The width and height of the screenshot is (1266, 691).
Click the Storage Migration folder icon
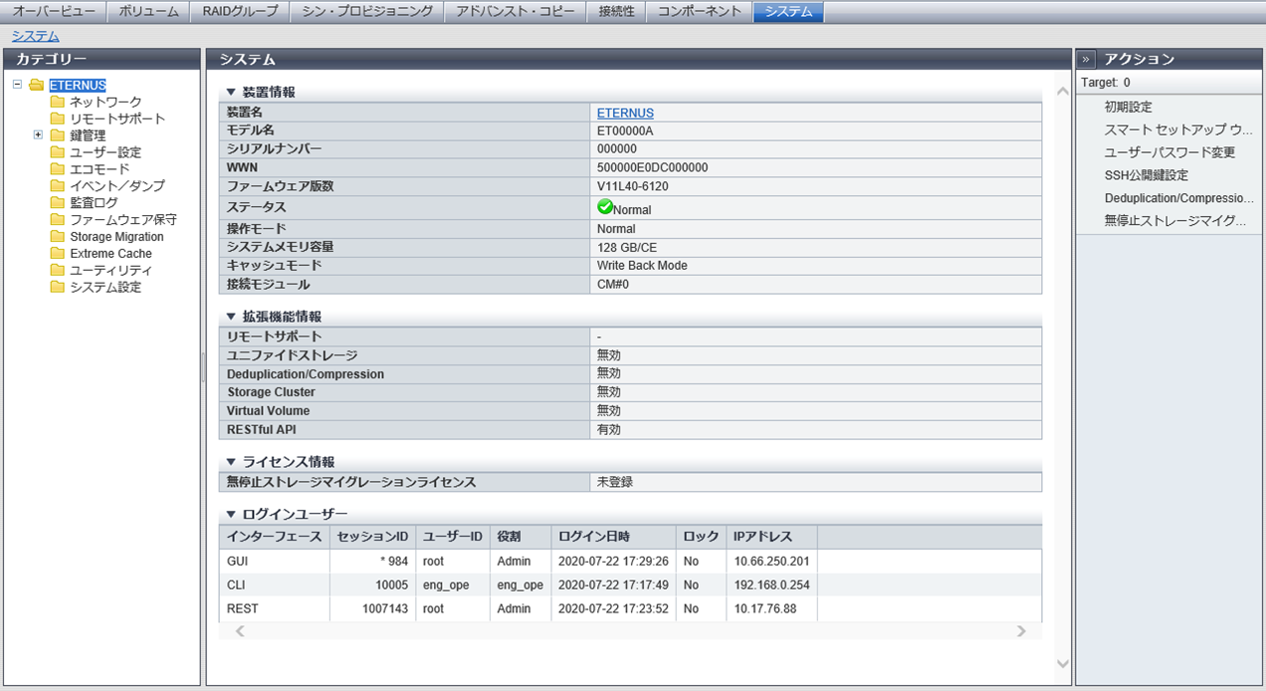(58, 237)
